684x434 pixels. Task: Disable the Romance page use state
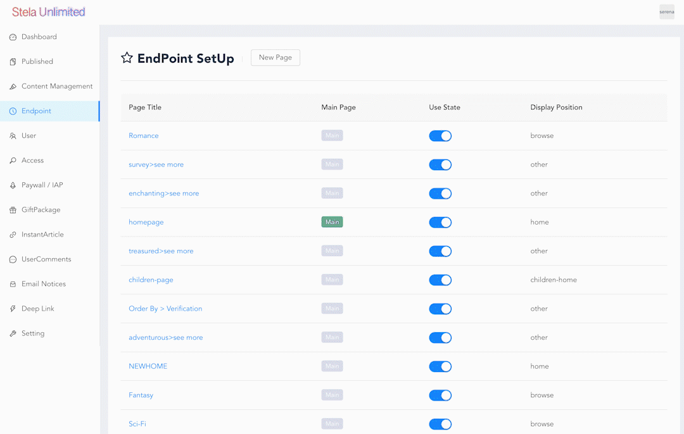pos(440,136)
